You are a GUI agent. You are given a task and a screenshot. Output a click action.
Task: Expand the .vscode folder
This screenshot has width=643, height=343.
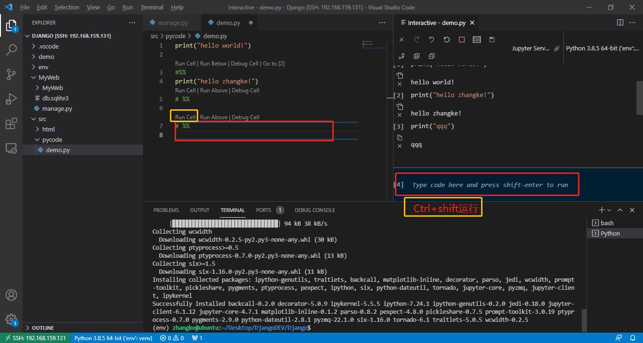coord(83,46)
